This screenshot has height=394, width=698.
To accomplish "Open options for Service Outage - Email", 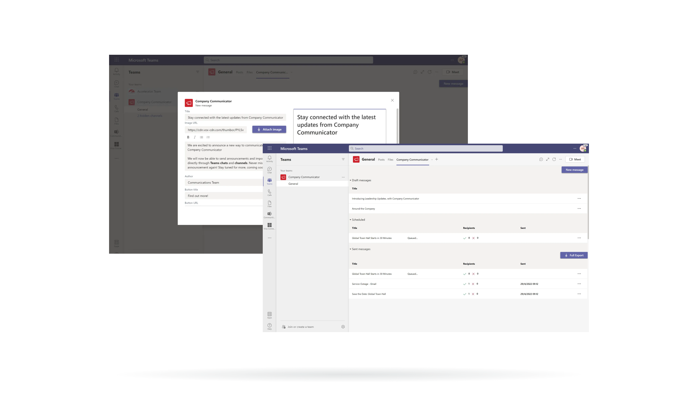I will click(x=579, y=284).
